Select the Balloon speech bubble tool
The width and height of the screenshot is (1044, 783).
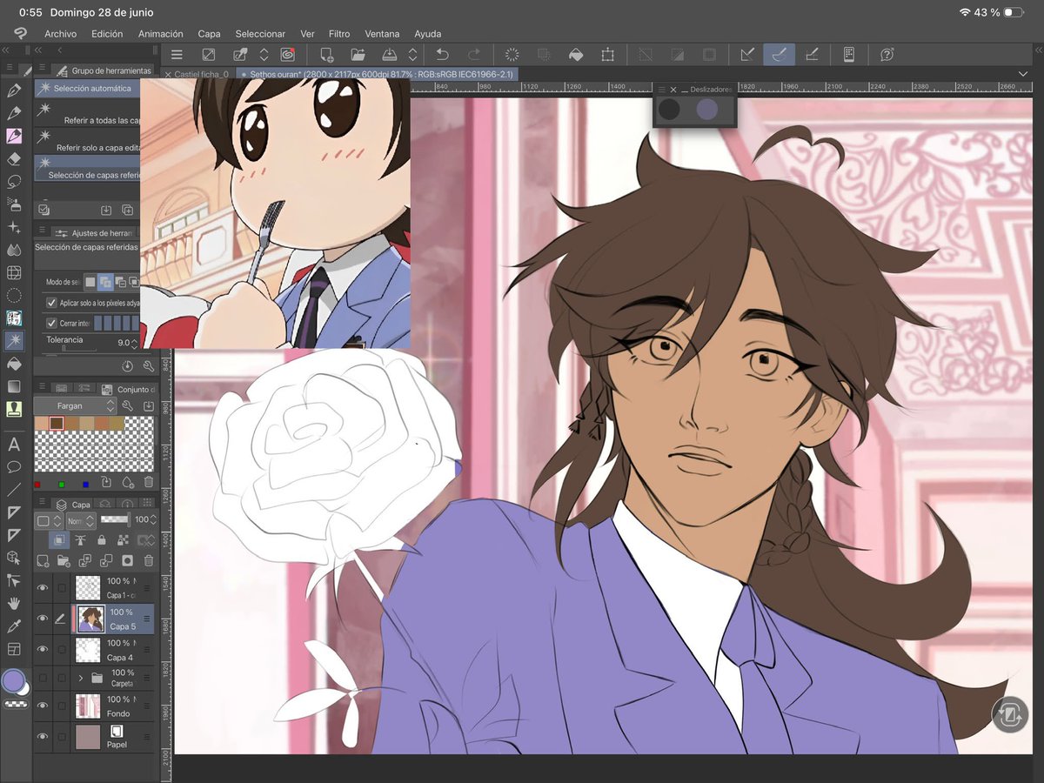(14, 467)
